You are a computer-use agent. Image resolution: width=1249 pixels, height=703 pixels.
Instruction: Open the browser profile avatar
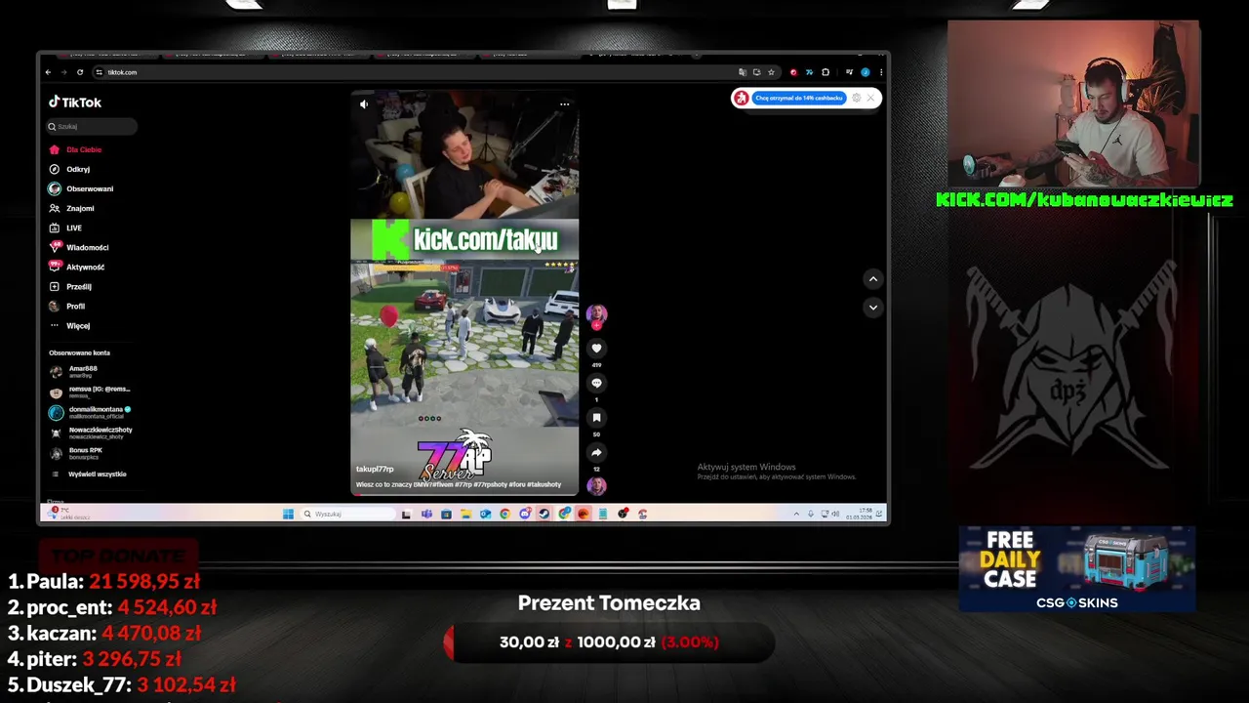(866, 72)
